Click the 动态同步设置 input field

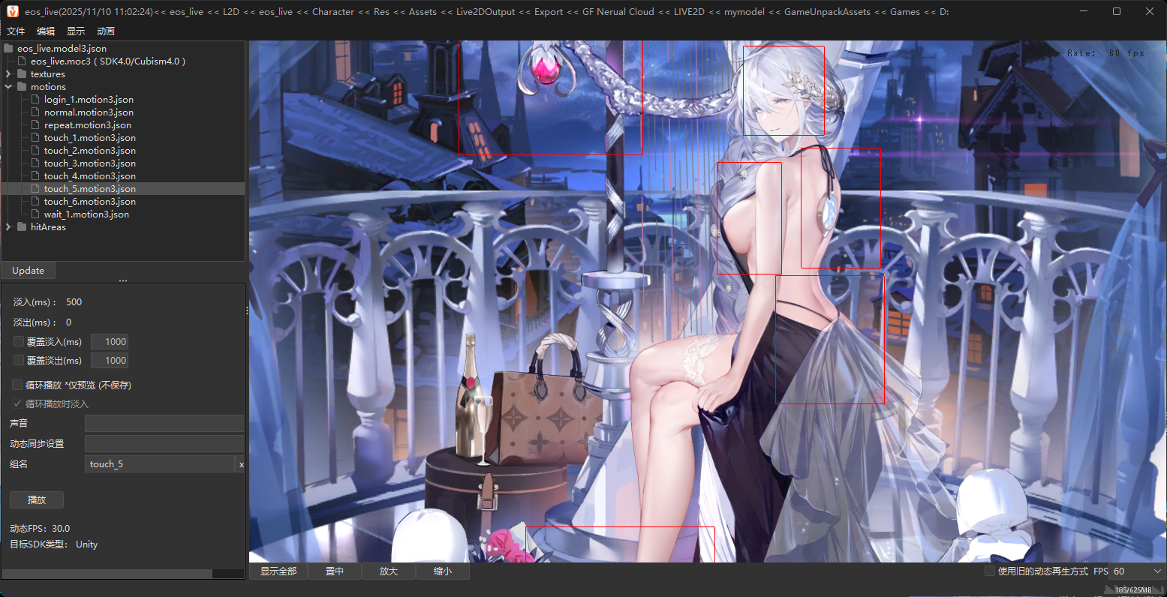pos(164,443)
